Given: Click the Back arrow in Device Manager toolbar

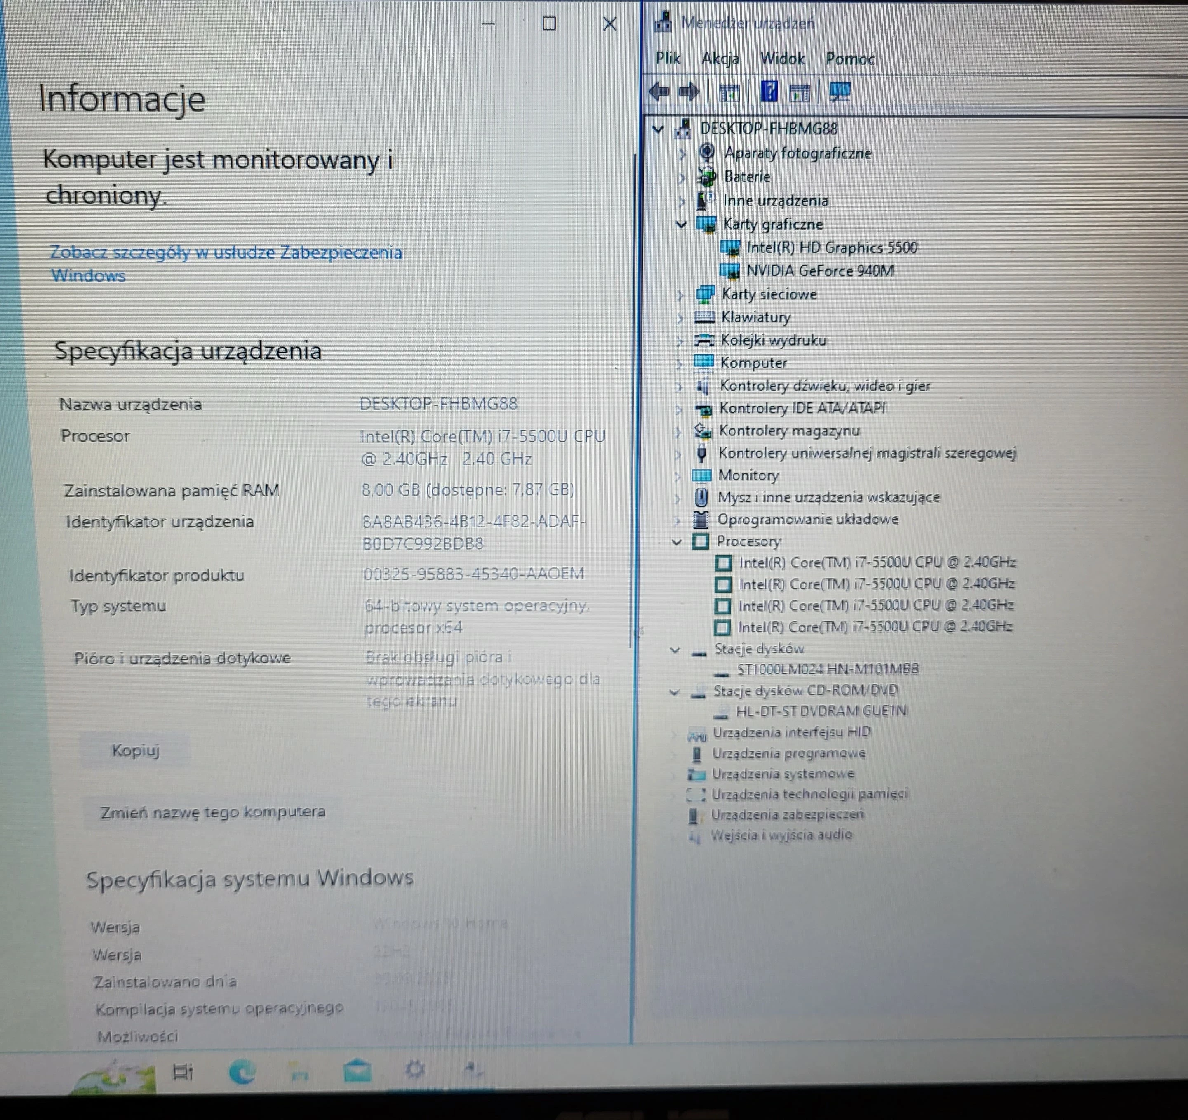Looking at the screenshot, I should pyautogui.click(x=660, y=92).
